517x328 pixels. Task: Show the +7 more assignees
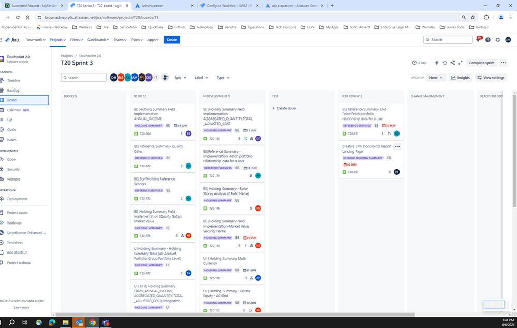pyautogui.click(x=155, y=78)
